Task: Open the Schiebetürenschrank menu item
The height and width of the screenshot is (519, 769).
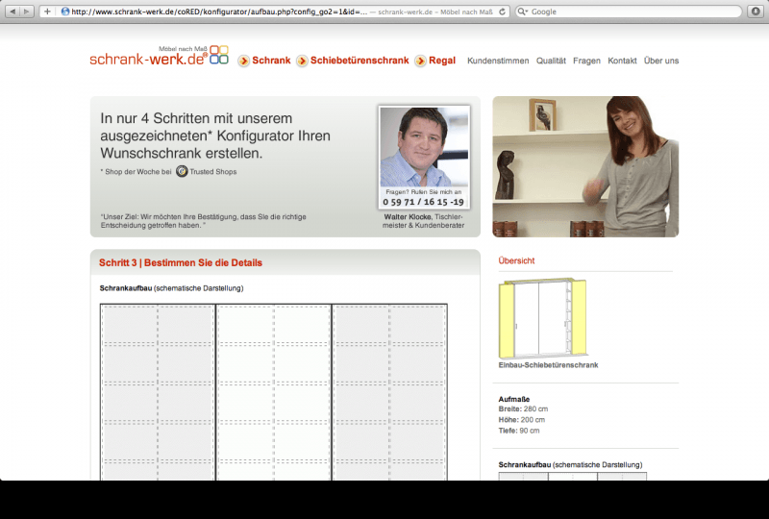Action: 360,61
